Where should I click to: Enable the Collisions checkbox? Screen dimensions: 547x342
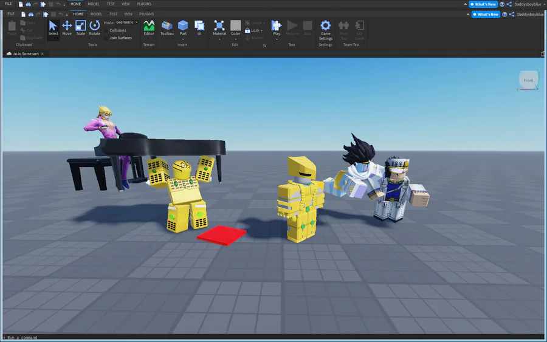(106, 30)
